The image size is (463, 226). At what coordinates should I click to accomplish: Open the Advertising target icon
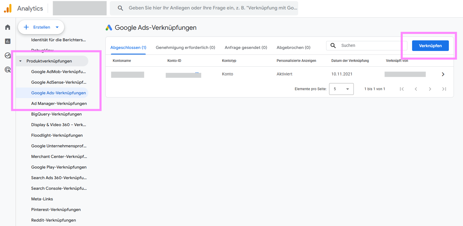8,70
